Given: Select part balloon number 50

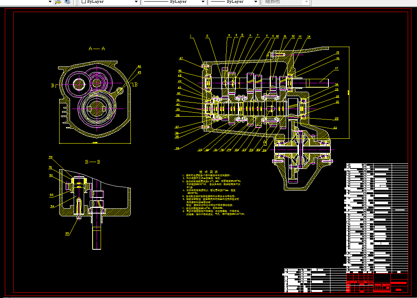Looking at the screenshot, I should (x=51, y=157).
